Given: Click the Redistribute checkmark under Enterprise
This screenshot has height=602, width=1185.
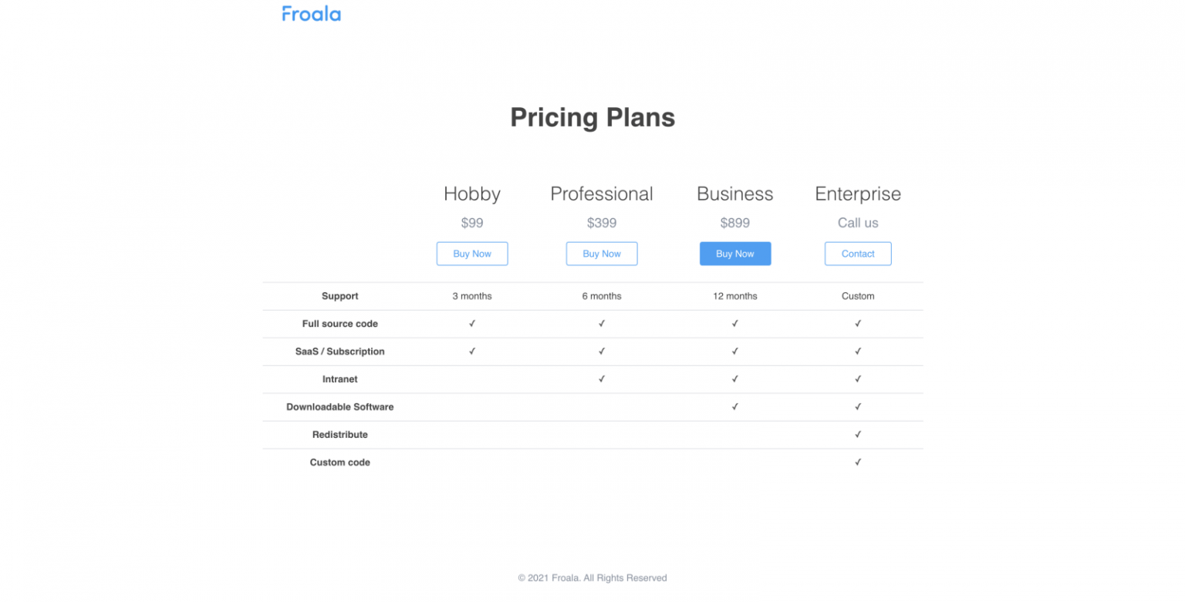Looking at the screenshot, I should tap(858, 434).
